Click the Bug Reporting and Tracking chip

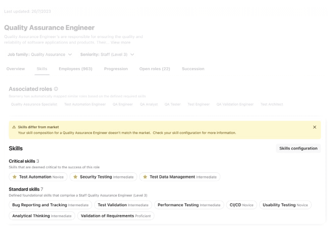point(50,205)
